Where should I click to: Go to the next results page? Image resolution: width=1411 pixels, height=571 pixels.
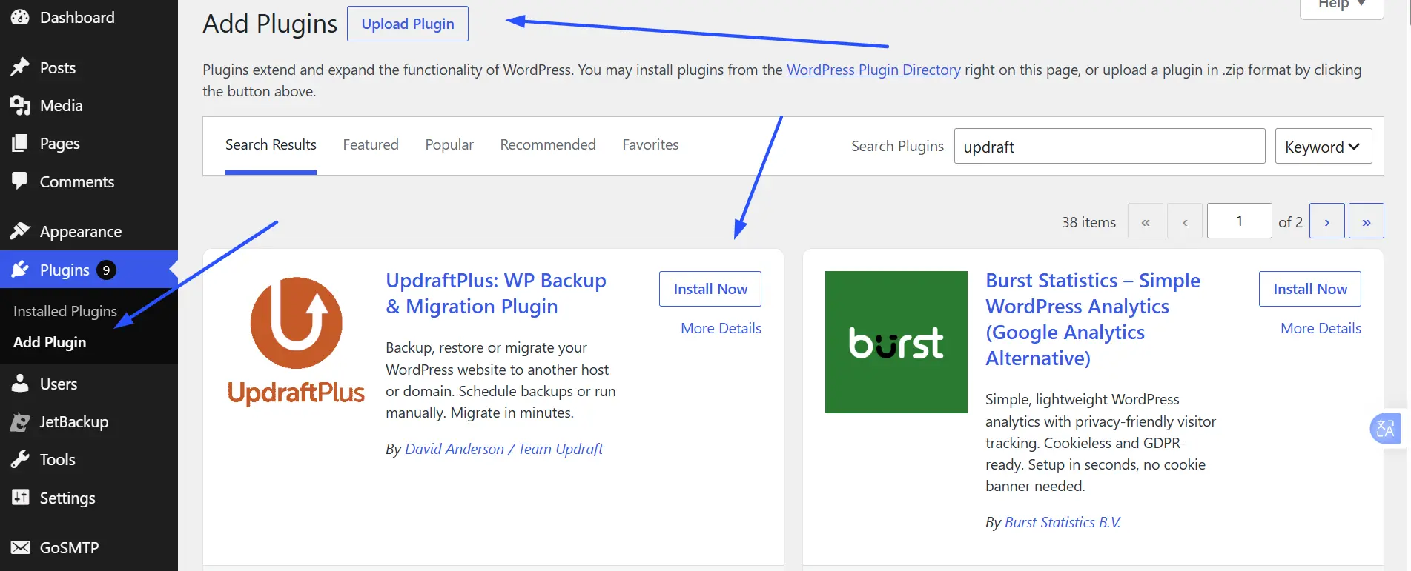point(1327,221)
